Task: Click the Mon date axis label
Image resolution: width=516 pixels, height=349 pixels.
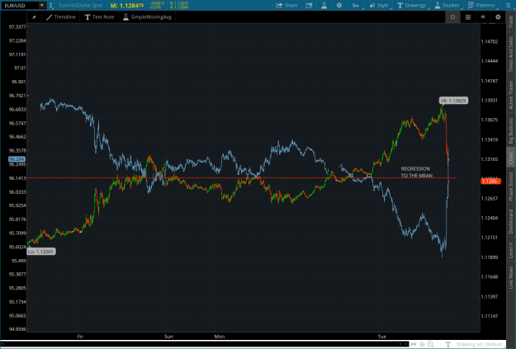Action: (220, 336)
